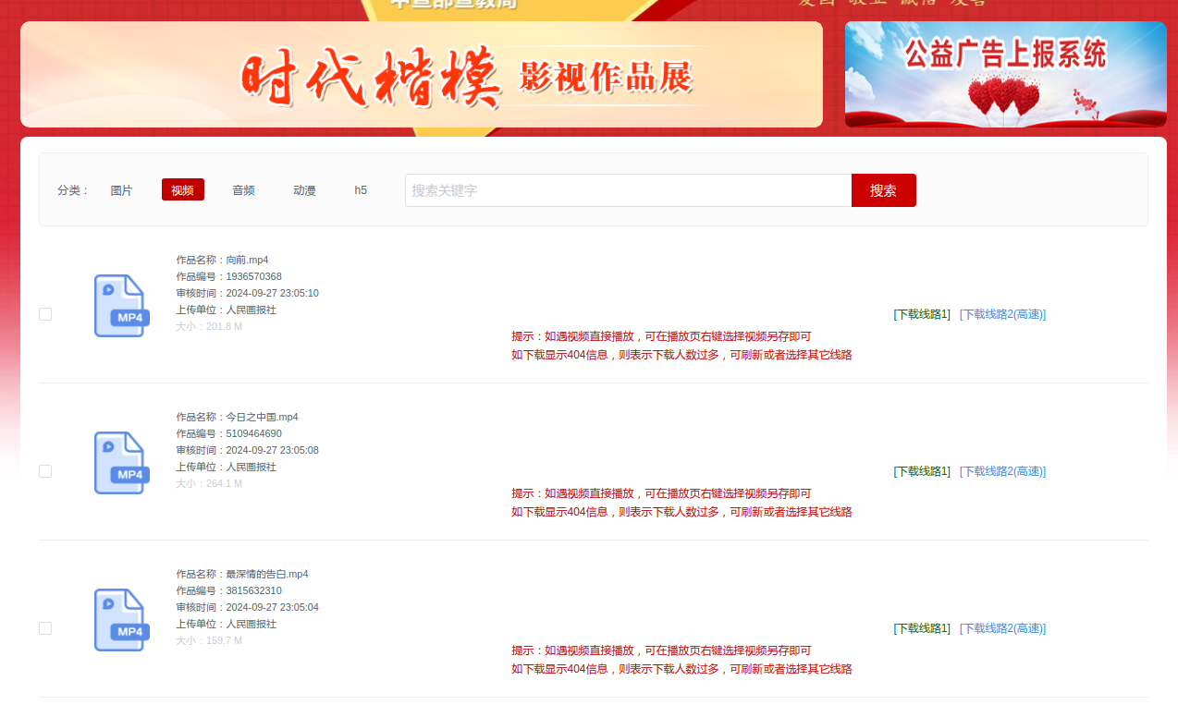Select the checkbox next to 向前.mp4
The image size is (1178, 705).
(45, 314)
